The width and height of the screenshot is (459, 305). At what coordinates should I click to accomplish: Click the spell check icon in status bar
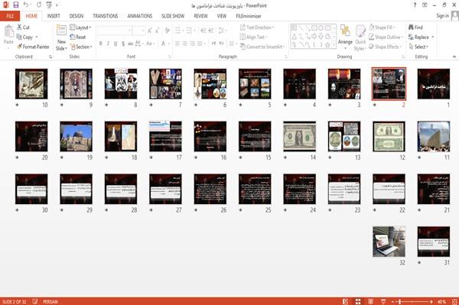35,301
